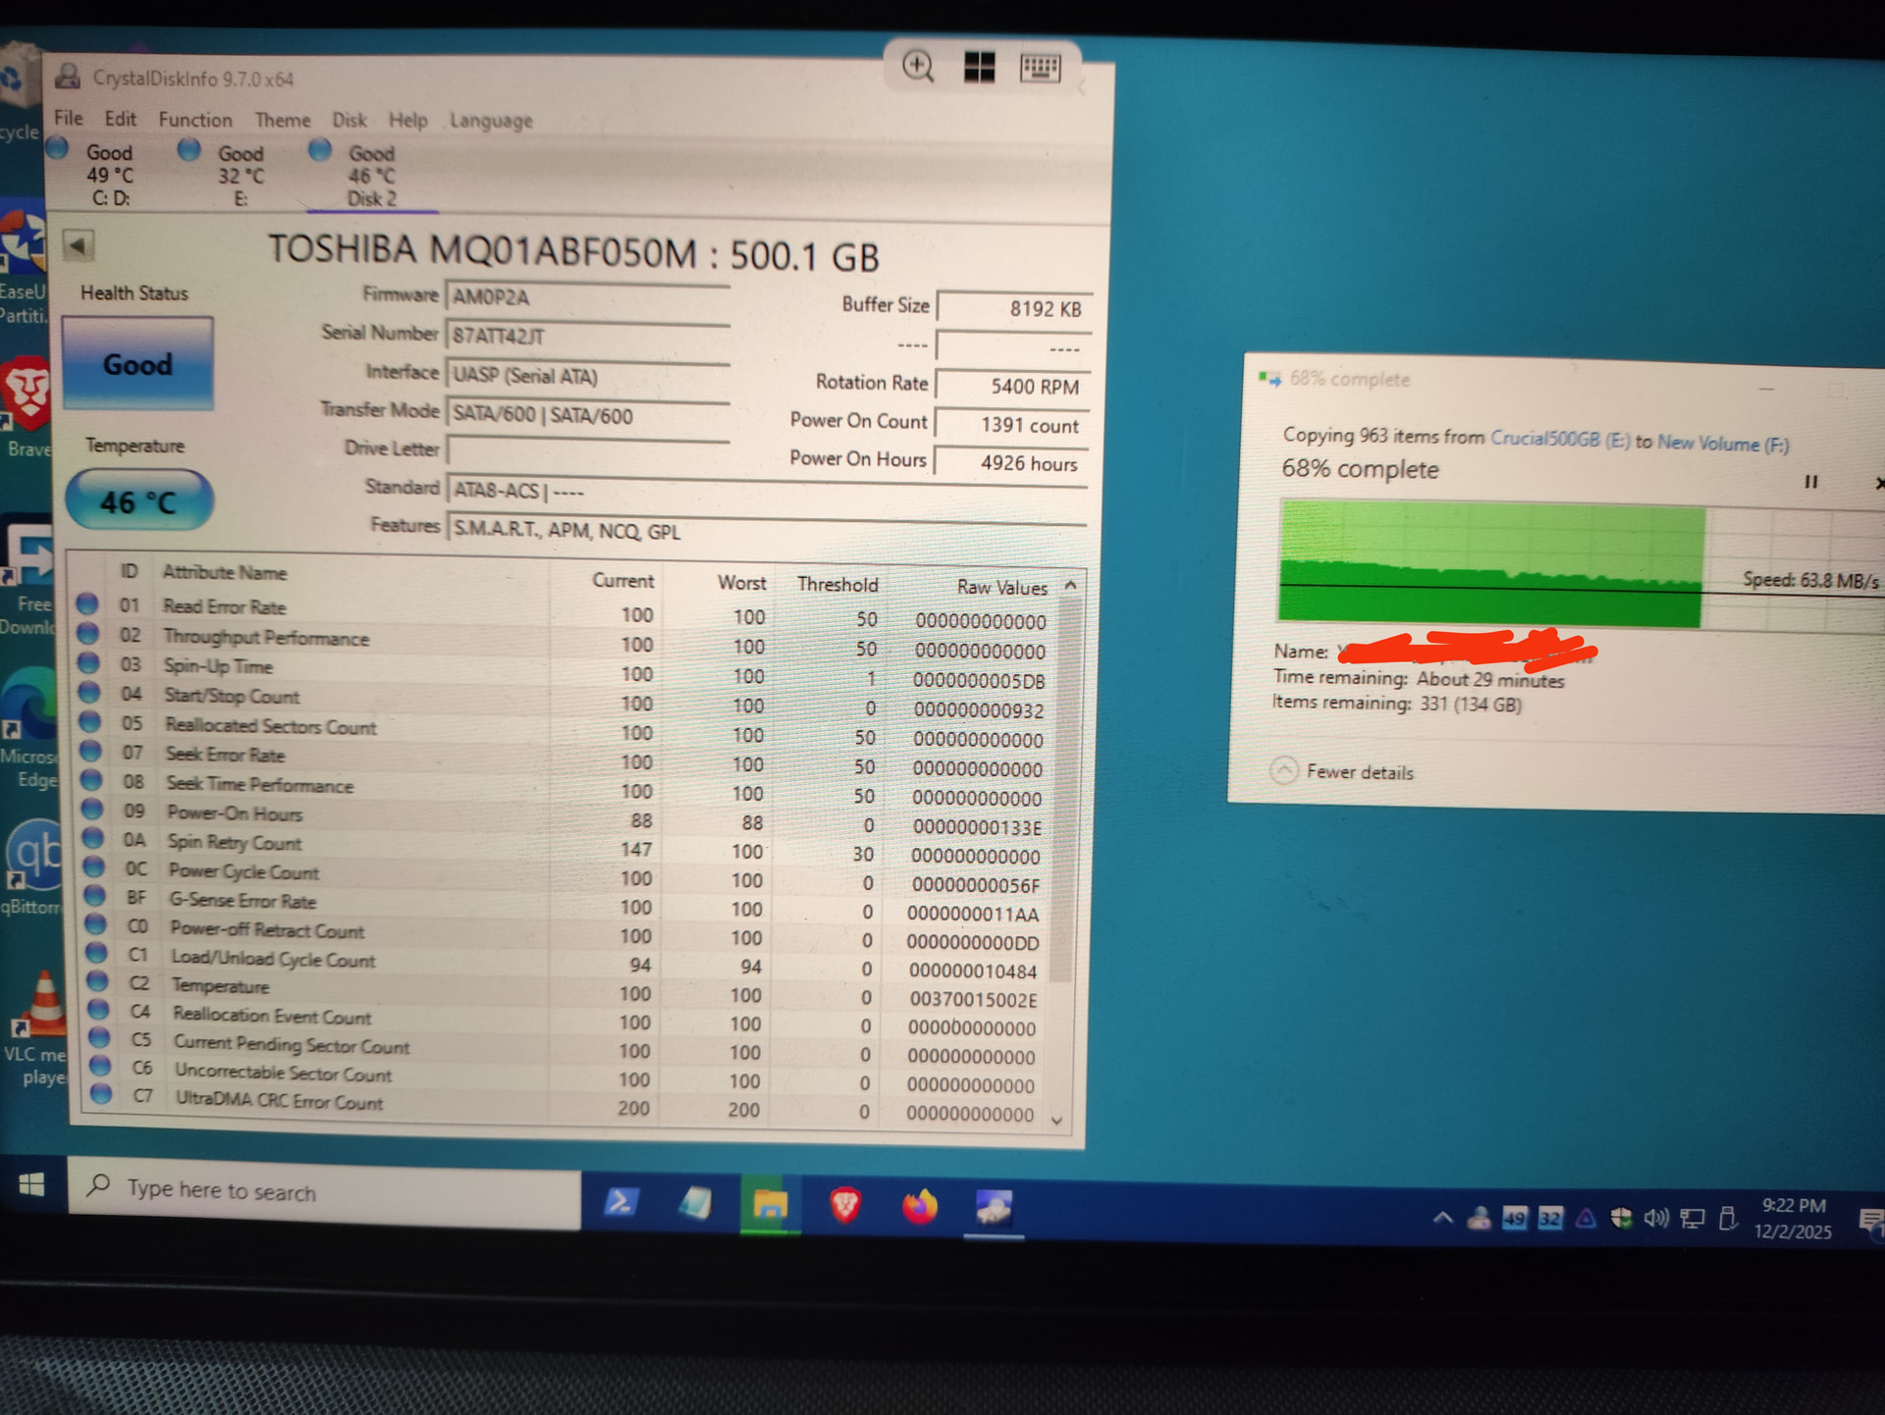The width and height of the screenshot is (1885, 1415).
Task: Click the magnifier zoom icon
Action: (x=918, y=67)
